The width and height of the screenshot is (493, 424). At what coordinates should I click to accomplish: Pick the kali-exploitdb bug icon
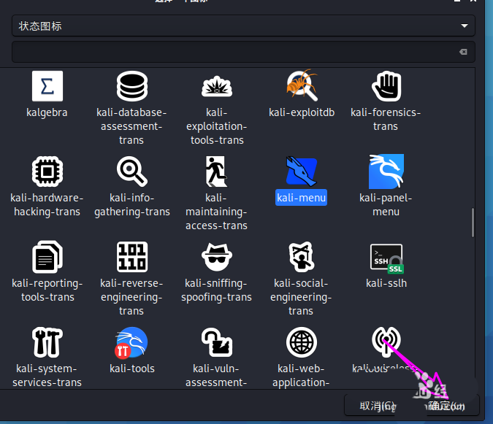301,86
